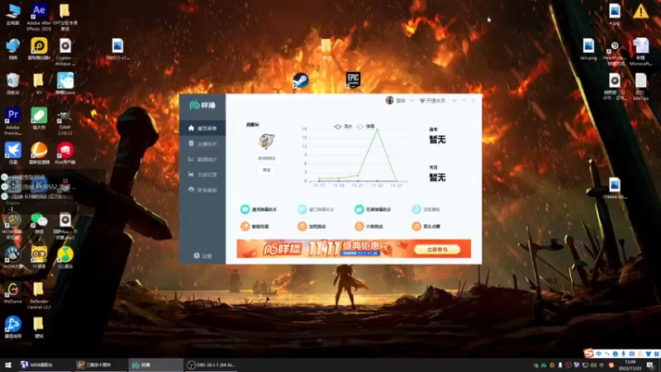Viewport: 661px width, 372px height.
Task: Open the 主播助手 sidebar tab
Action: pos(202,144)
